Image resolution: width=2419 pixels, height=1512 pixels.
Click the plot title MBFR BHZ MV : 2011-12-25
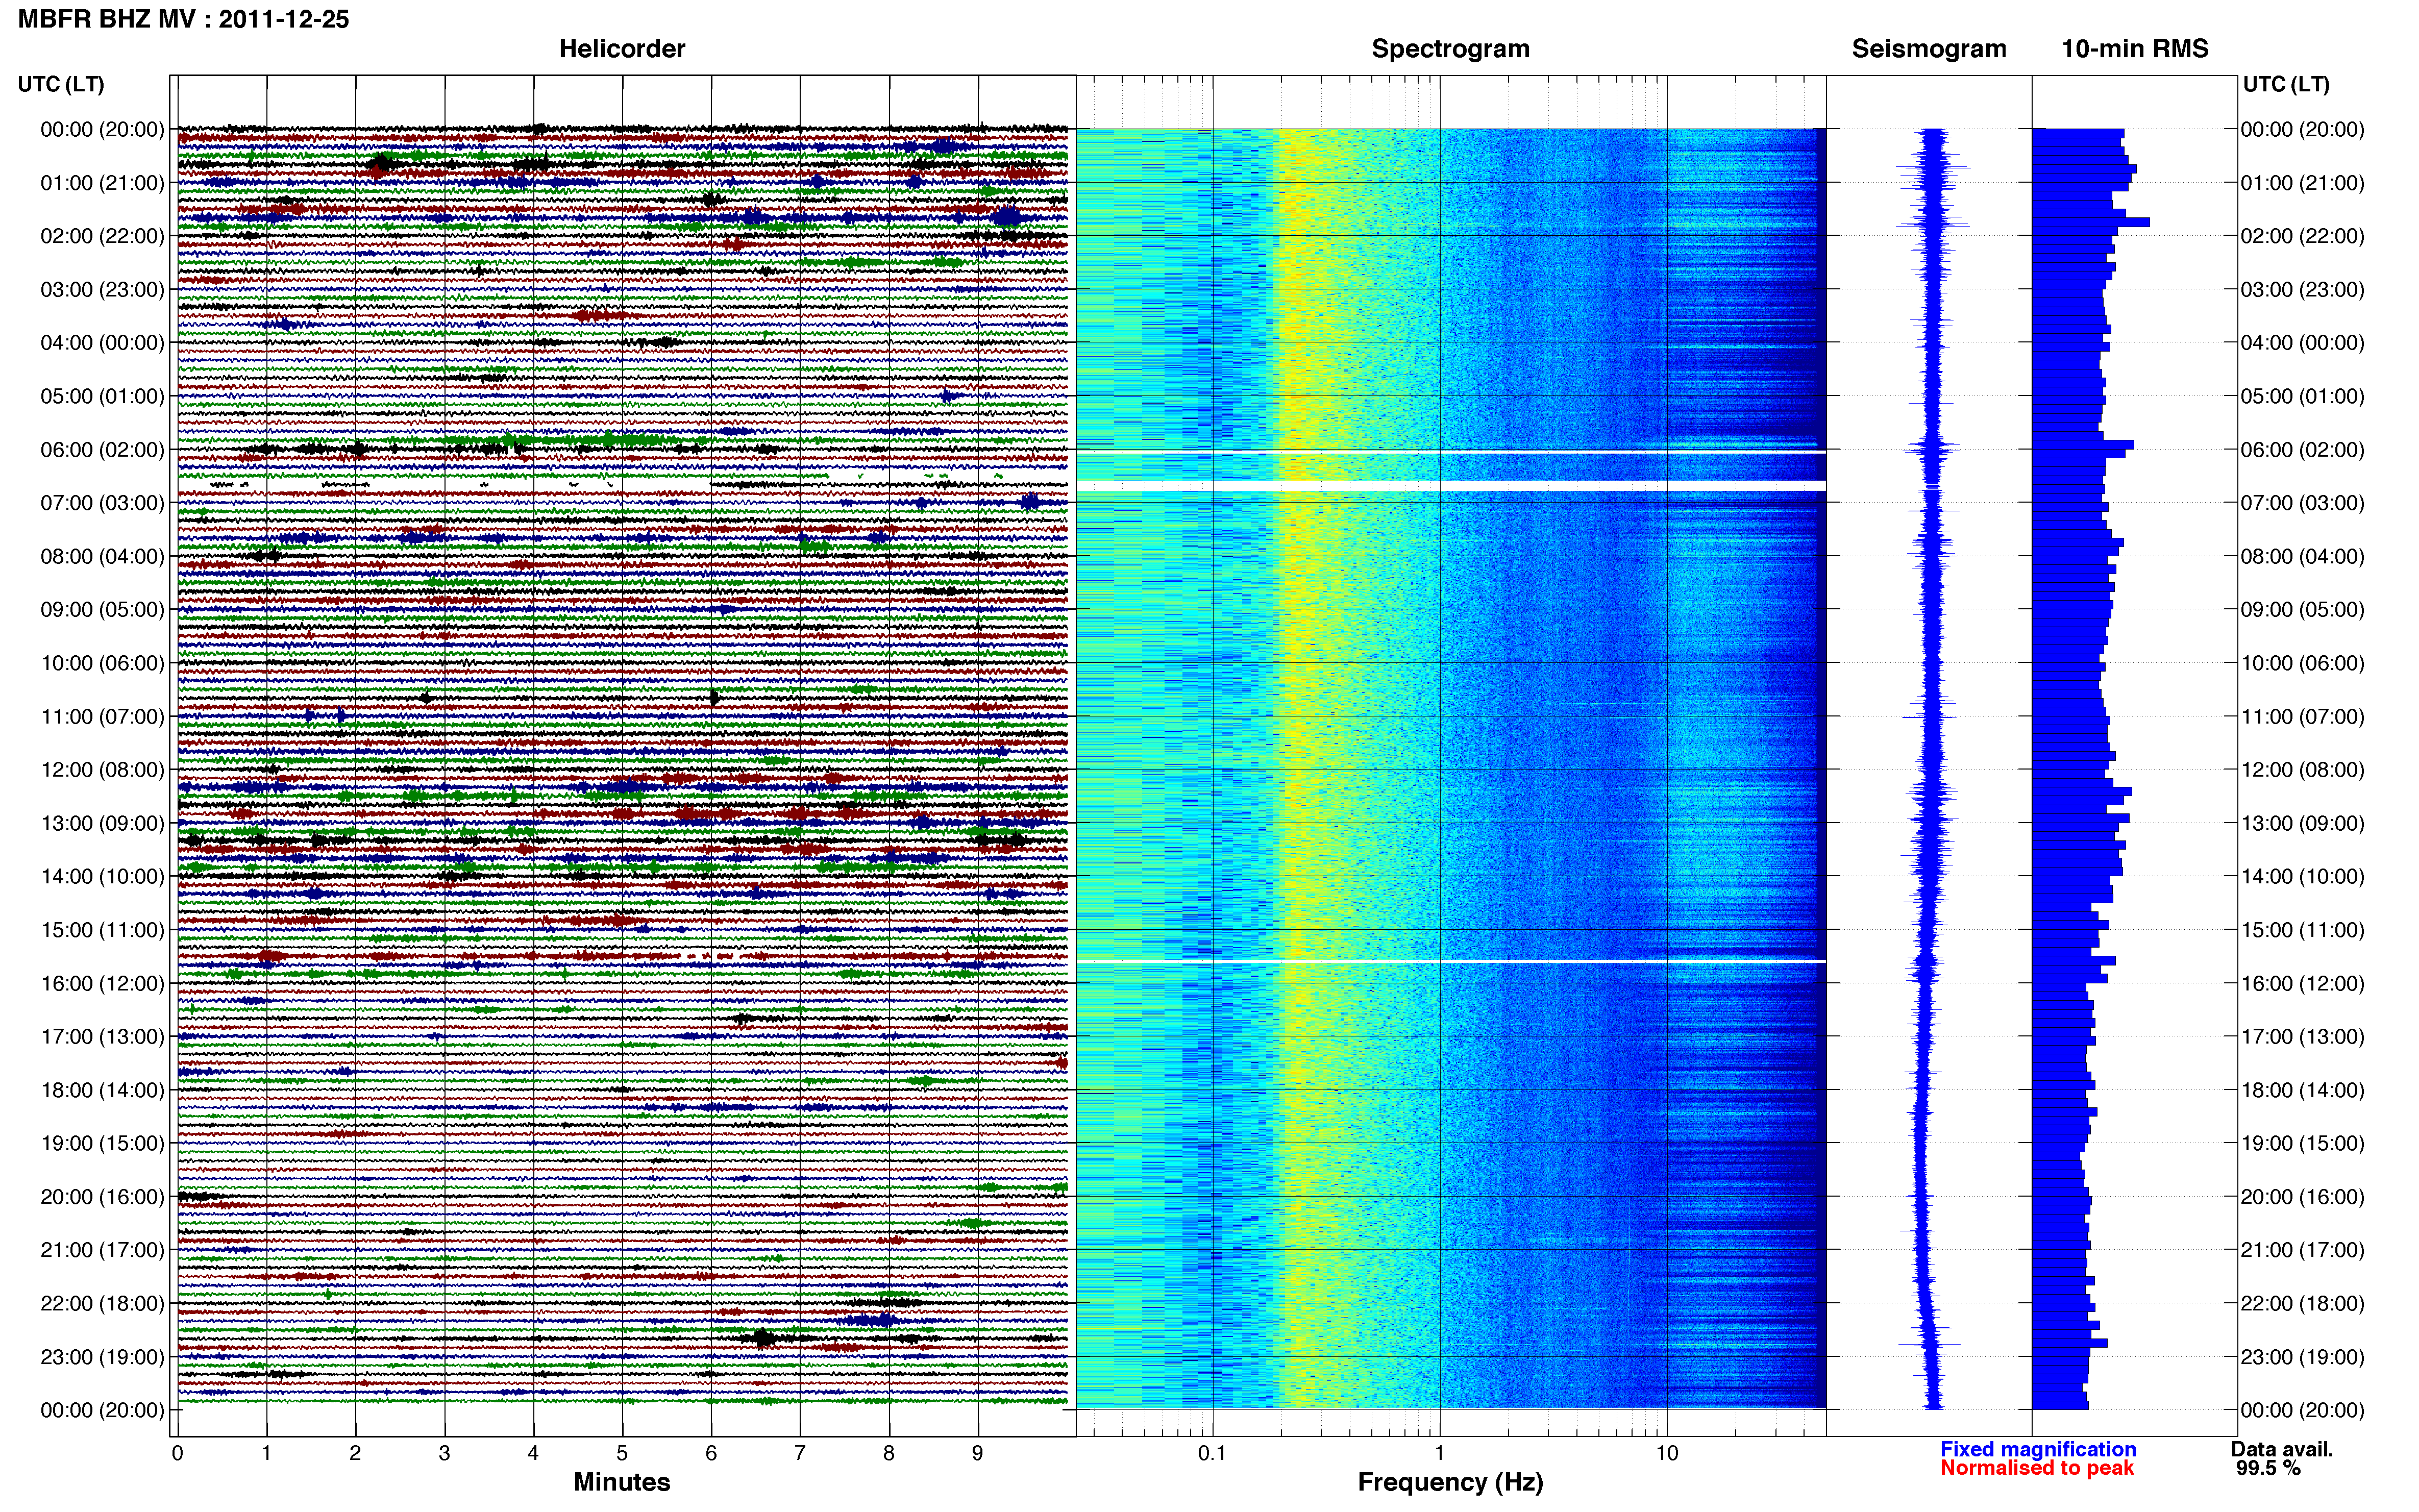click(184, 19)
